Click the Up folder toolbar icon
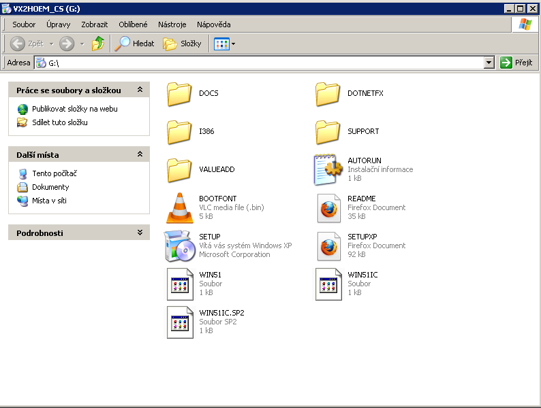541x408 pixels. [99, 44]
